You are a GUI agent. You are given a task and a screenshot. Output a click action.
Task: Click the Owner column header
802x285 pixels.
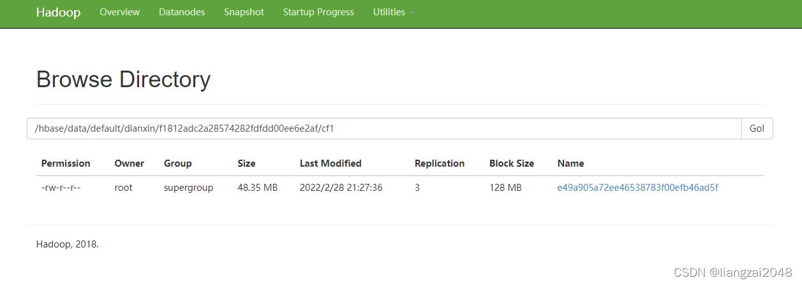[130, 163]
